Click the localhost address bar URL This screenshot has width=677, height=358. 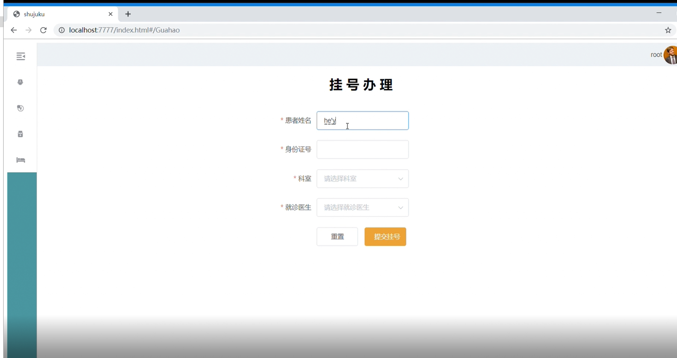point(125,30)
